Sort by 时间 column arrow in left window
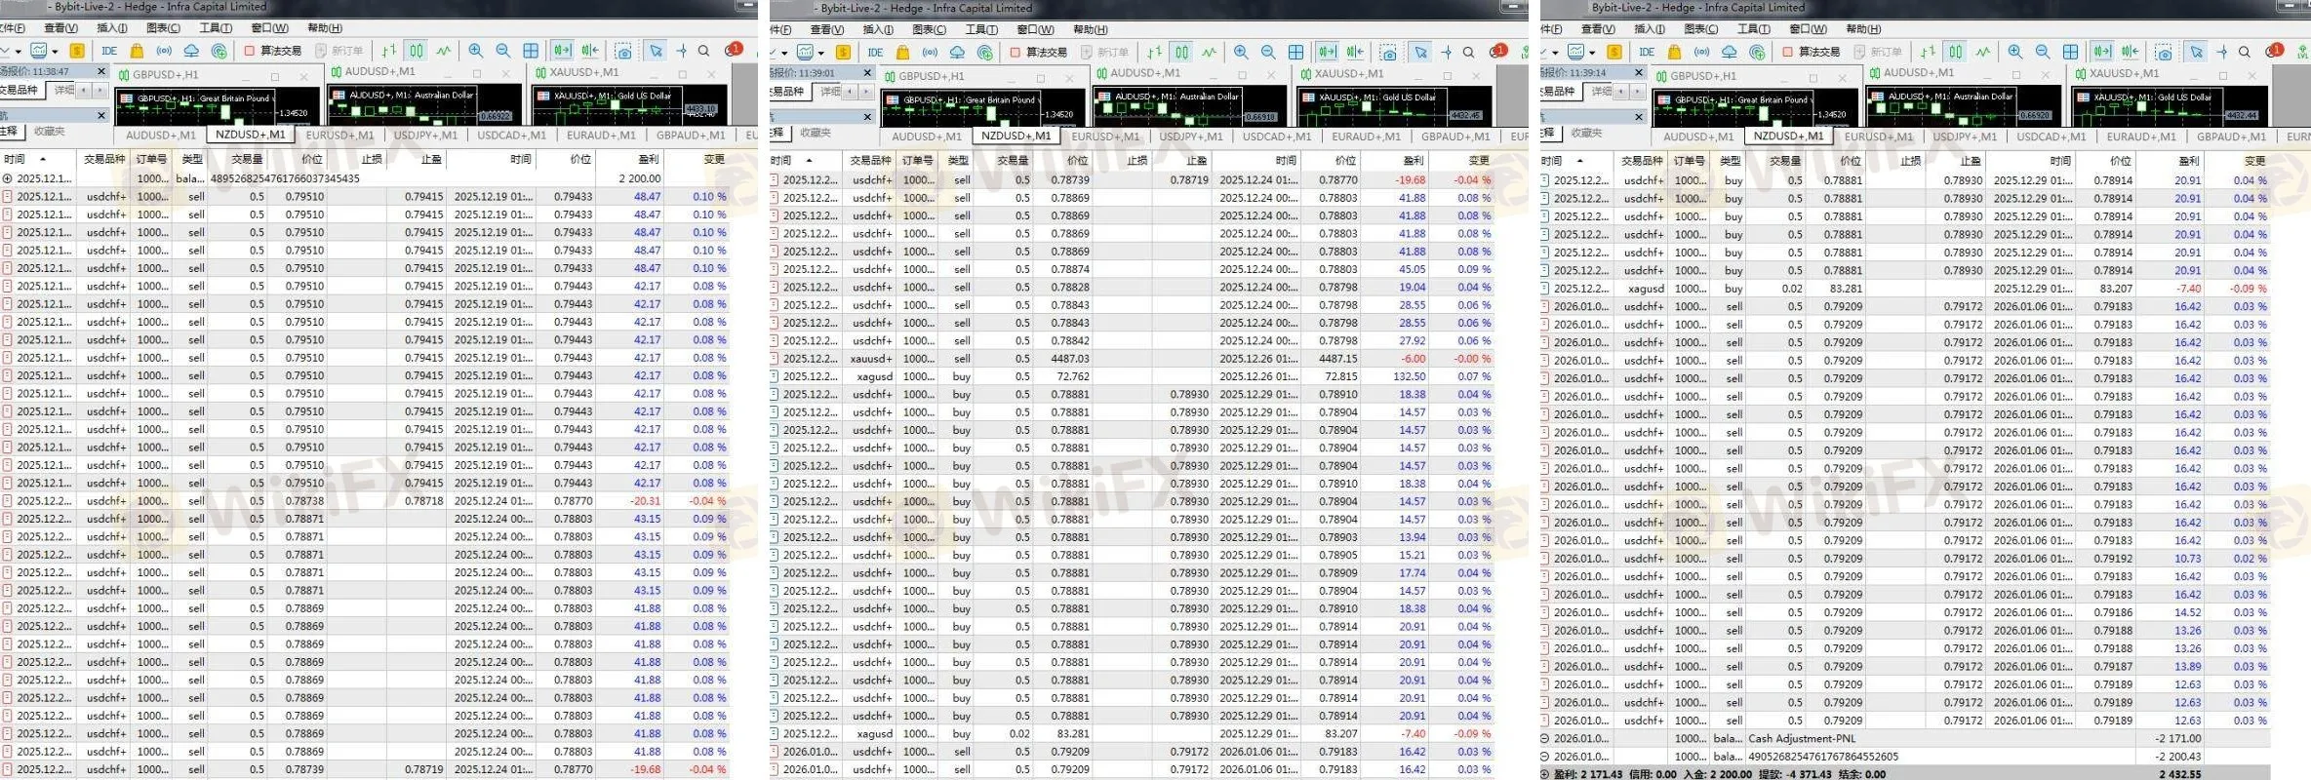The image size is (2311, 780). [x=43, y=159]
